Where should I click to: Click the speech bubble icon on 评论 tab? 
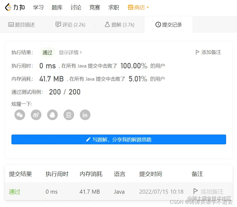coord(58,24)
